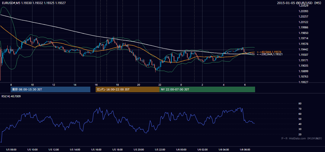Click price axis value 1.19986

tap(303, 27)
